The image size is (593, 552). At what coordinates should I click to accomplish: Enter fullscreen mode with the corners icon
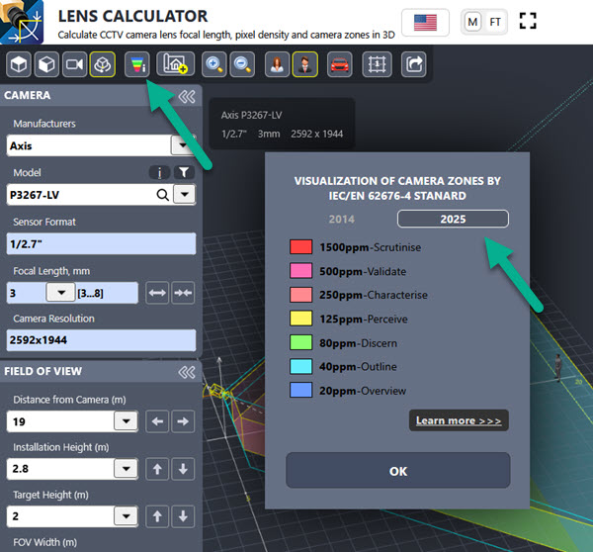528,21
